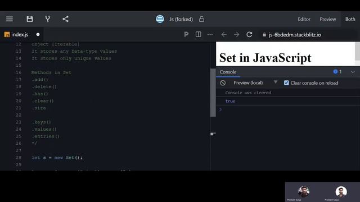The image size is (360, 202).
Task: Click the right participant avatar thumbnail
Action: [x=341, y=192]
